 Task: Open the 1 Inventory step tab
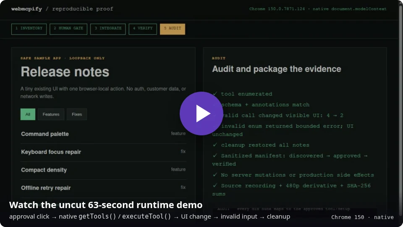(29, 29)
